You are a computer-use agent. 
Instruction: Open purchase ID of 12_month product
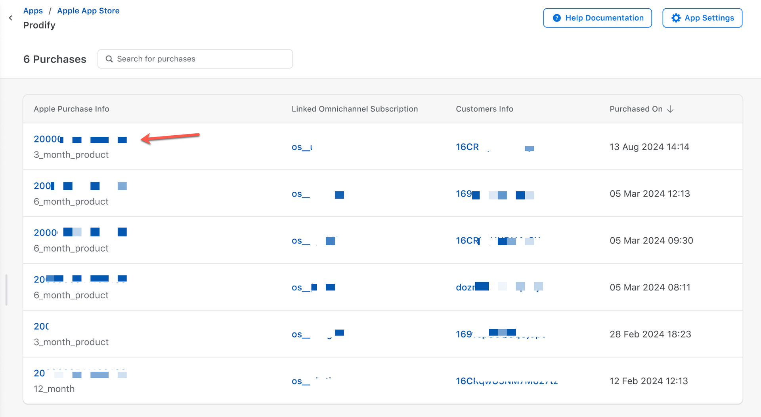pos(39,373)
